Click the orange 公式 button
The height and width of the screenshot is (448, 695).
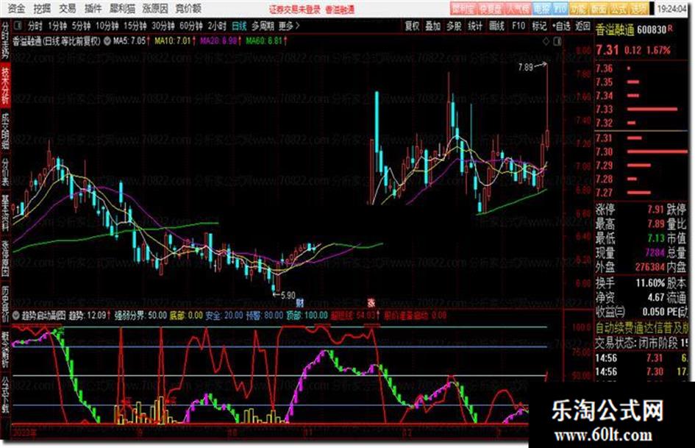point(619,9)
